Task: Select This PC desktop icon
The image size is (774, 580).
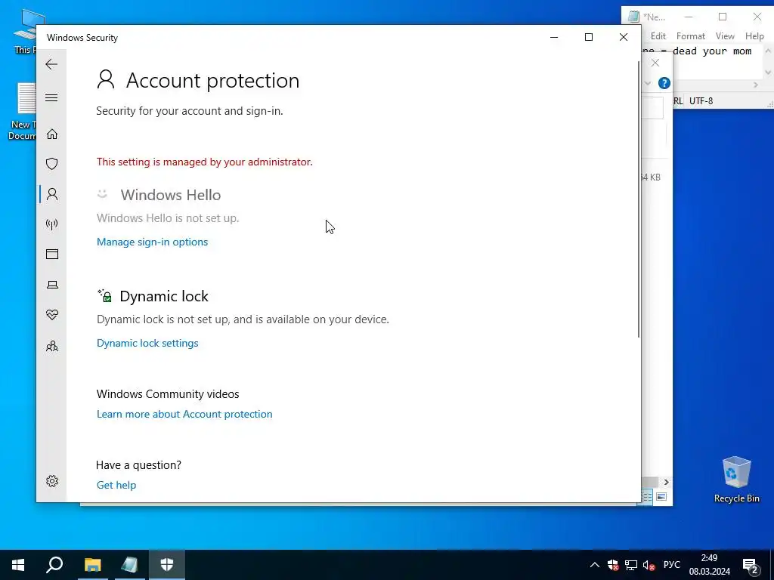Action: pos(25,31)
